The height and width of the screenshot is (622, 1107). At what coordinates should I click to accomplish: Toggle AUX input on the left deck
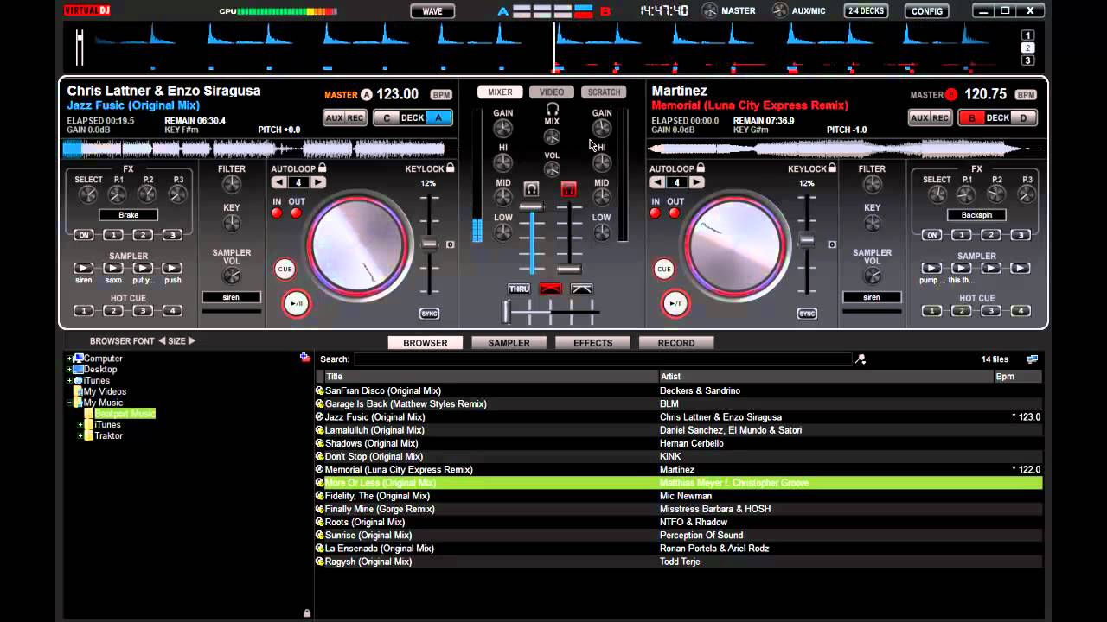[334, 117]
